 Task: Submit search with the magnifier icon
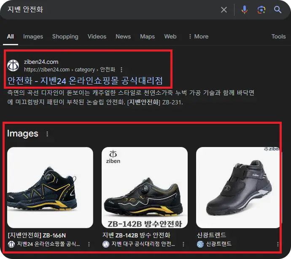click(278, 10)
